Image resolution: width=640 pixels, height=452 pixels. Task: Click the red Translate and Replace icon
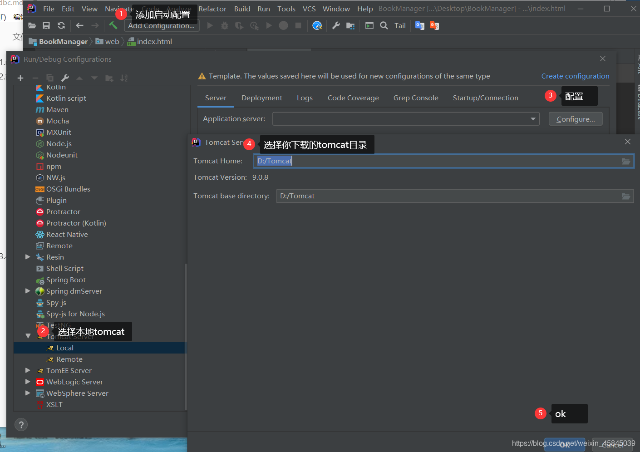434,26
